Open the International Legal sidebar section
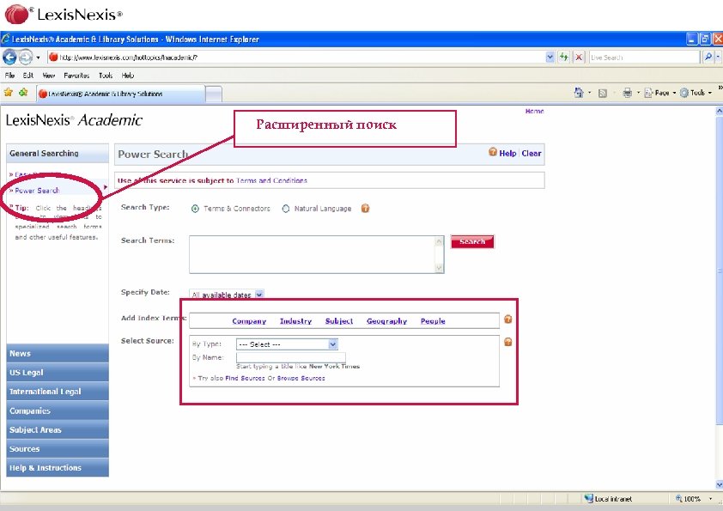The image size is (723, 511). coord(58,391)
